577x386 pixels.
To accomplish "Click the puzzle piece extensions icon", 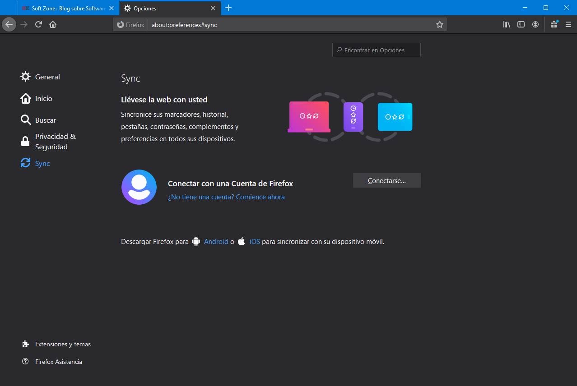I will click(x=25, y=344).
